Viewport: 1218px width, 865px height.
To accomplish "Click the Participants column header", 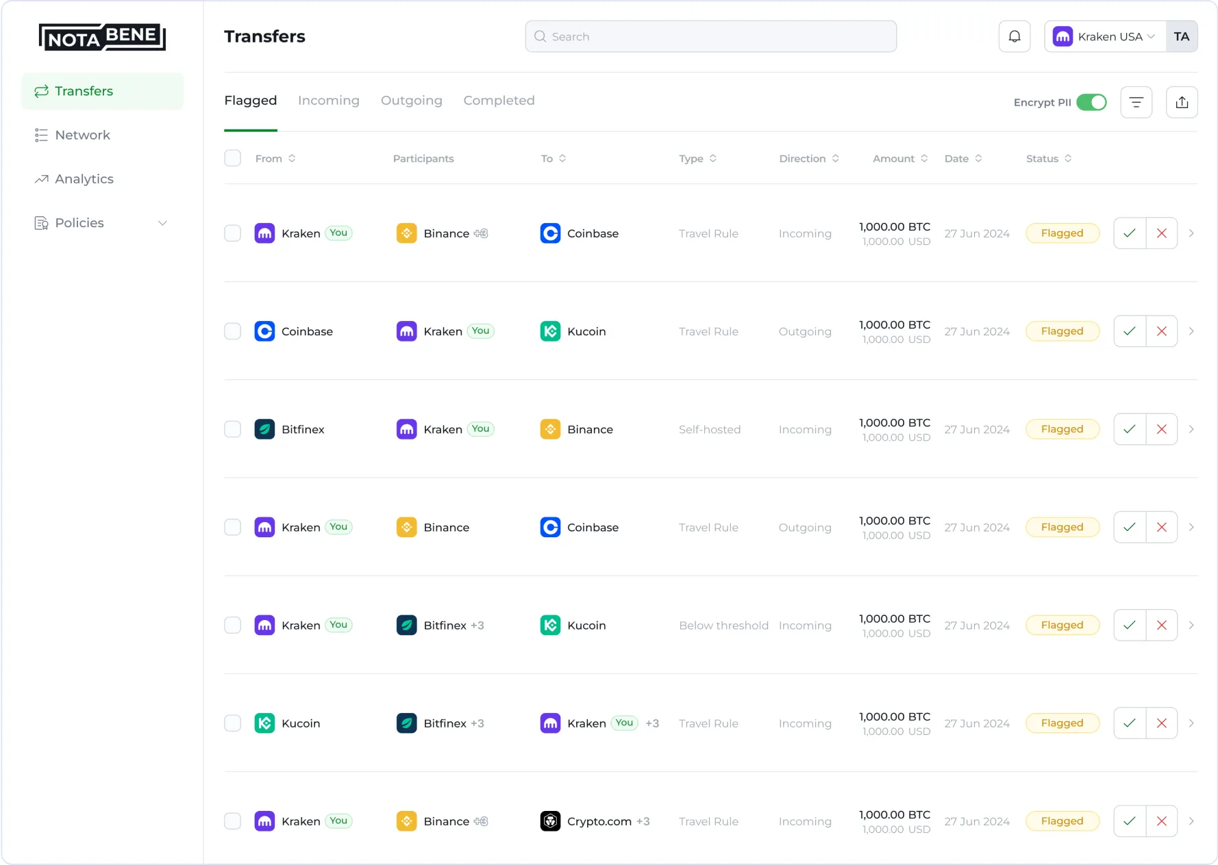I will (423, 158).
